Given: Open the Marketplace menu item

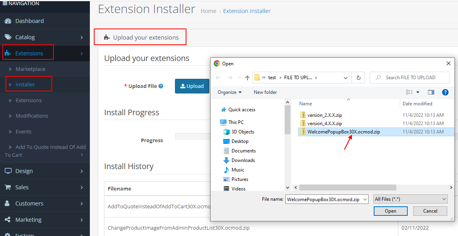Looking at the screenshot, I should [x=30, y=69].
